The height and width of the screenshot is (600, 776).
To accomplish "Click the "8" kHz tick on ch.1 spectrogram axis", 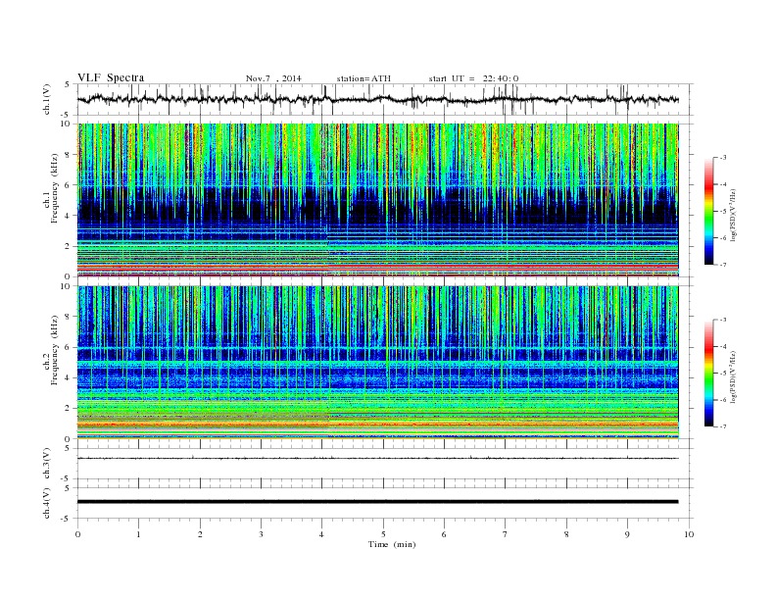I will pyautogui.click(x=69, y=155).
